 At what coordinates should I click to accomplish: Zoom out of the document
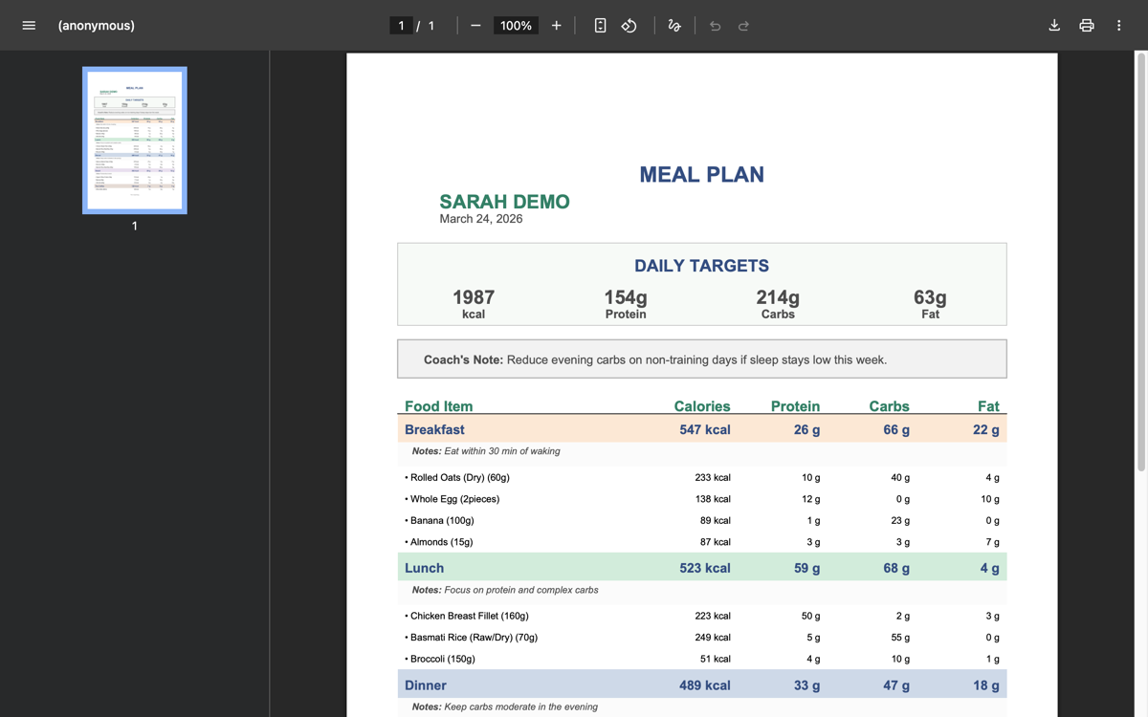pos(475,25)
